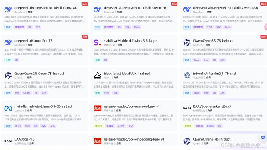This screenshot has height=150, width=267.
Task: Open black-forest-labs/FLUX.1-schnell model
Action: pos(127,74)
